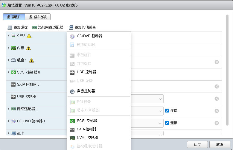Select the SCSI 控制器 green icon in menu

tap(72, 121)
